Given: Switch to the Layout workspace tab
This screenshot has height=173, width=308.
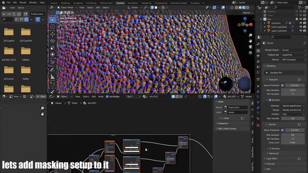Looking at the screenshot, I should [53, 3].
